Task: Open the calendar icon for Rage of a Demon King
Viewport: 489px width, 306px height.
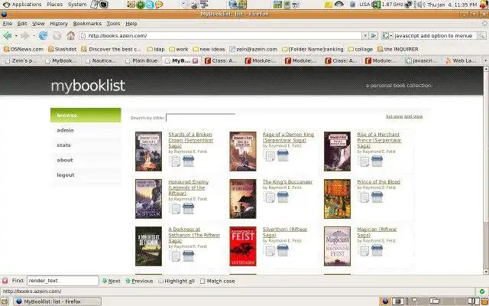Action: point(283,155)
